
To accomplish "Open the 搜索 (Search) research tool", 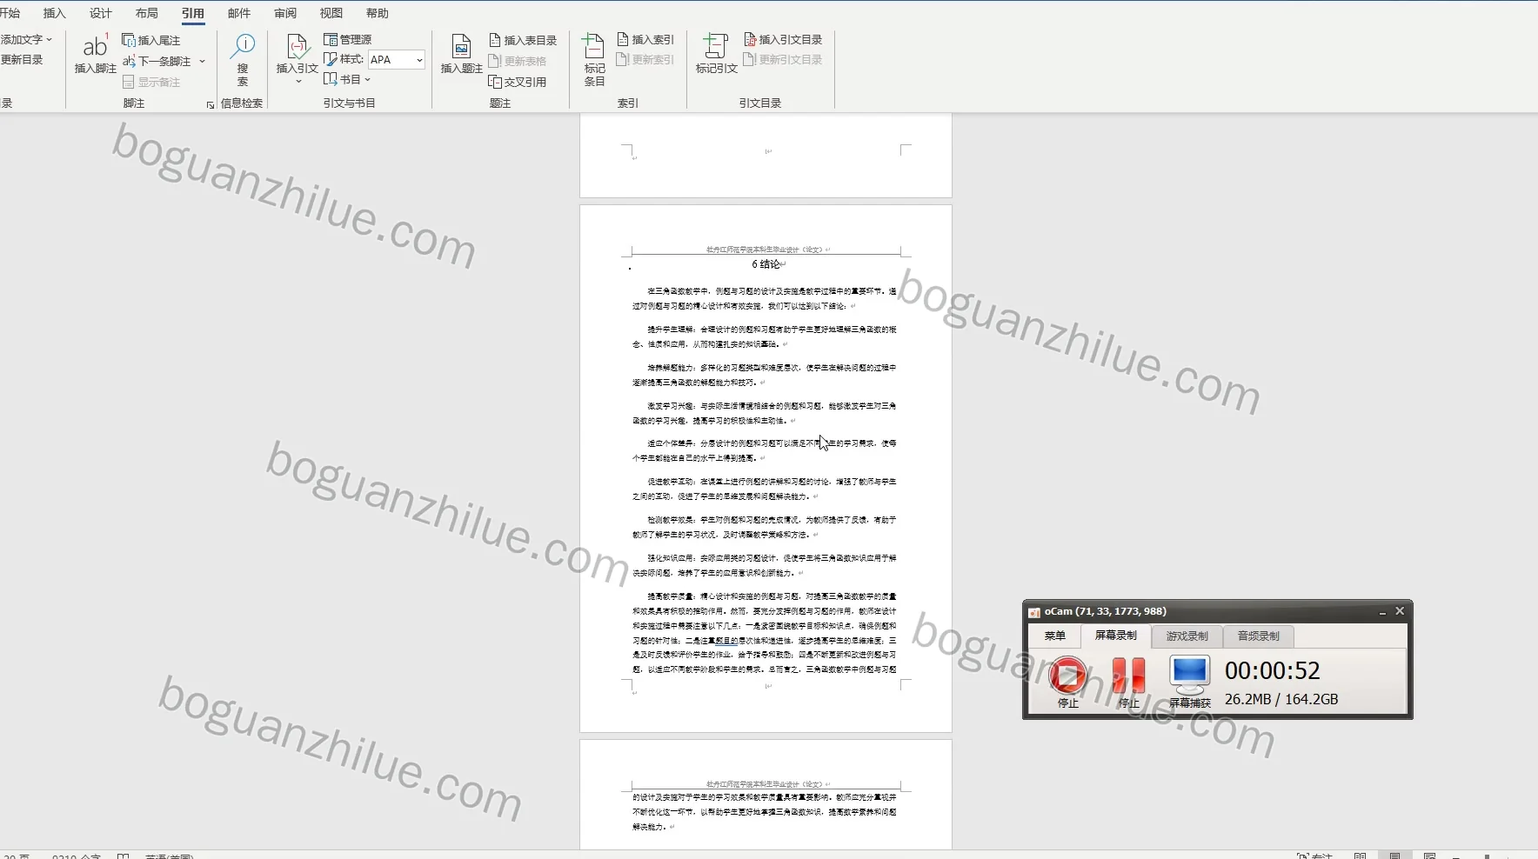I will click(x=243, y=59).
